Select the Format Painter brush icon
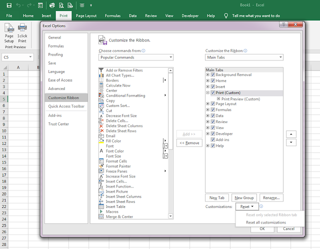 [101, 166]
